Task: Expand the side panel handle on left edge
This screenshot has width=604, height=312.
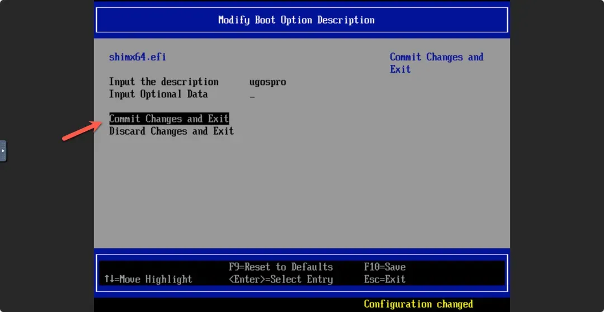Action: (x=3, y=150)
